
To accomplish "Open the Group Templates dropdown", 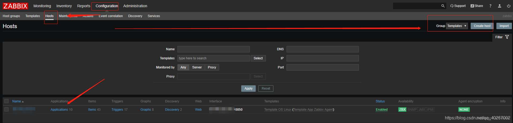I will click(x=457, y=26).
